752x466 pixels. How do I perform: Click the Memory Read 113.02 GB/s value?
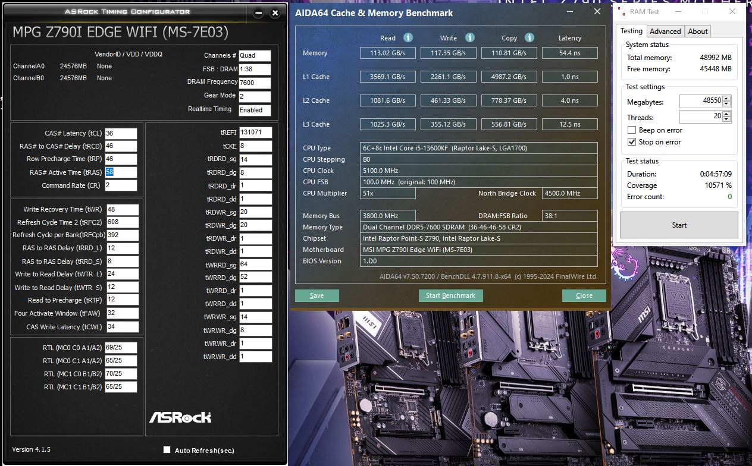click(387, 53)
